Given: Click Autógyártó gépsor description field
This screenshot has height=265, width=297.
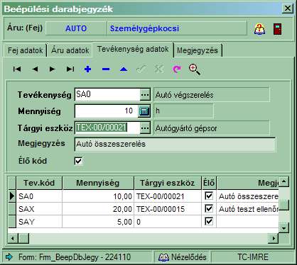Looking at the screenshot, I should [x=212, y=128].
